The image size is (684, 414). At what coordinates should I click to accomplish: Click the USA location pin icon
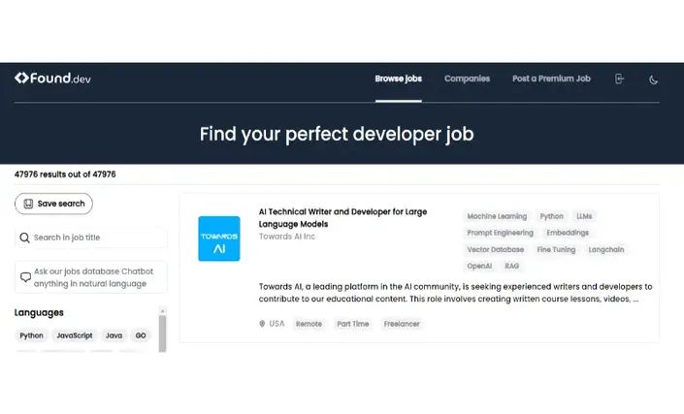[262, 324]
